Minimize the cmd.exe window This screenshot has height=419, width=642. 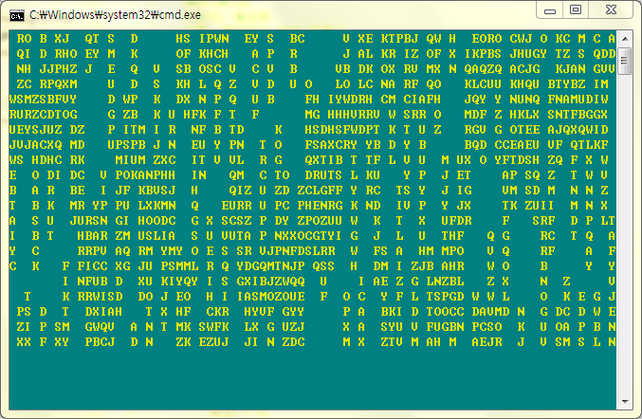click(550, 10)
